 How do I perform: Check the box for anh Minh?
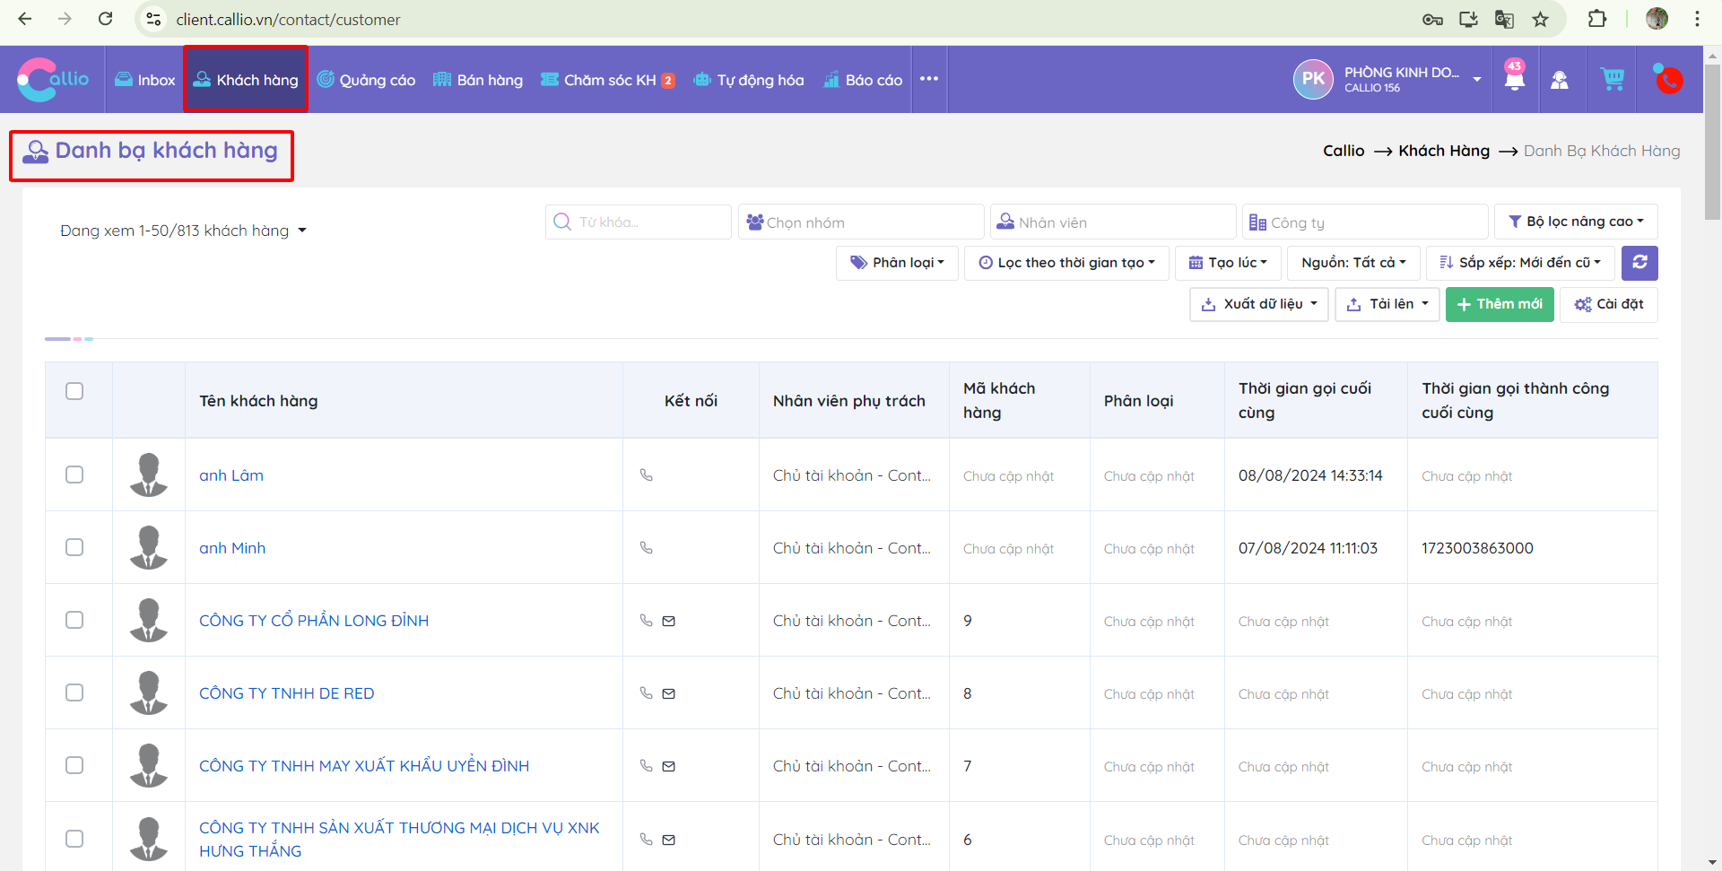click(74, 547)
